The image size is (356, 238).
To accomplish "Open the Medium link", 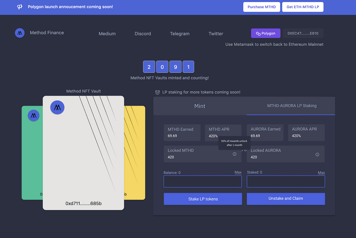I will point(107,34).
